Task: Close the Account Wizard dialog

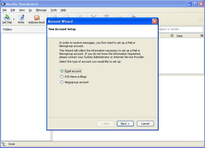Action: click(x=155, y=21)
